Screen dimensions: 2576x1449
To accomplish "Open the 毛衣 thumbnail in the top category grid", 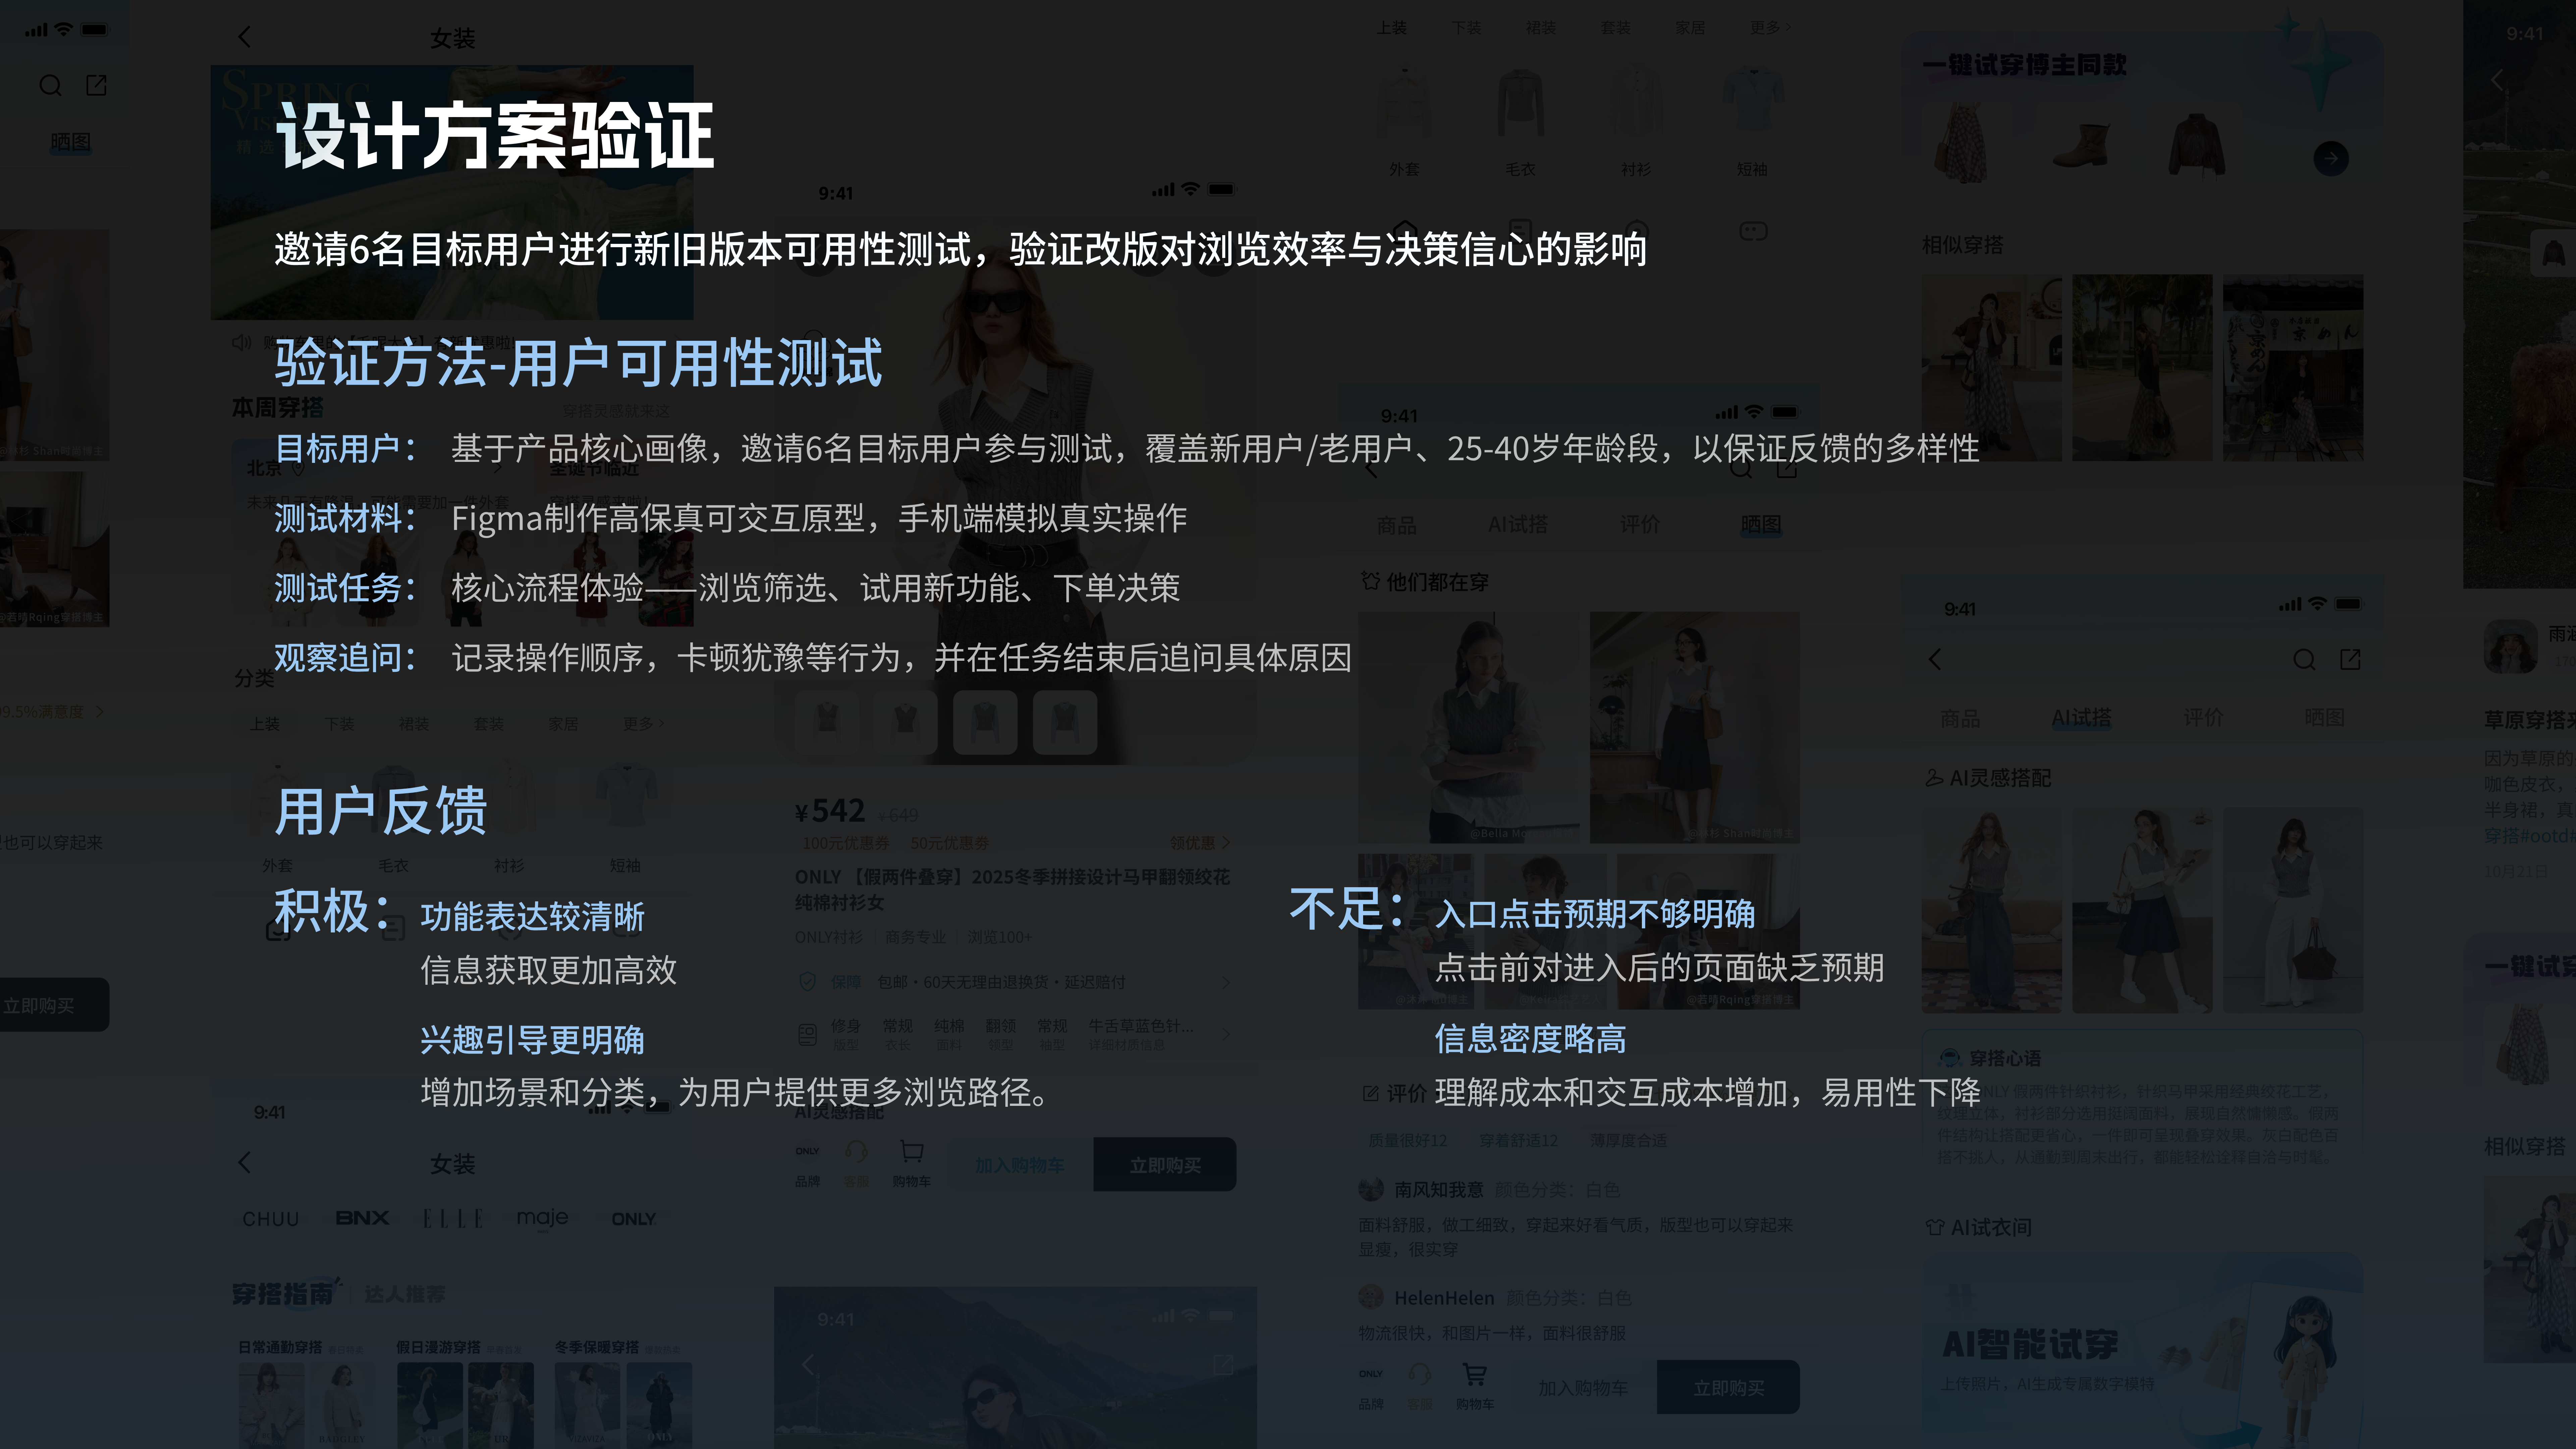I will click(x=1520, y=102).
